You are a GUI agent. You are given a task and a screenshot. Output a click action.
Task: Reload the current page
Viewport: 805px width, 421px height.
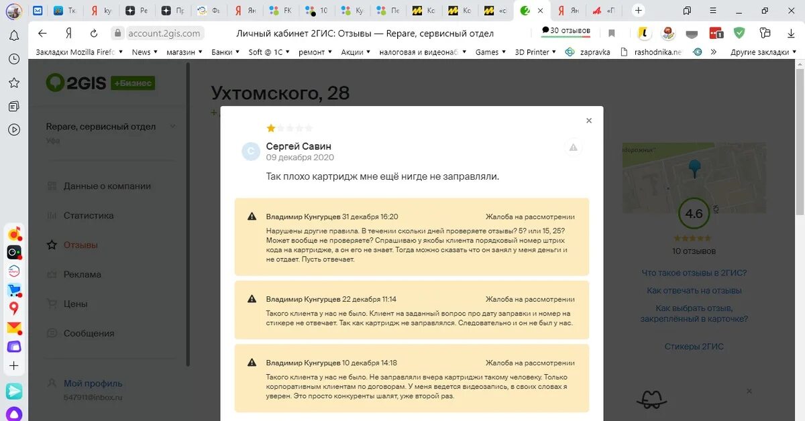pos(94,34)
